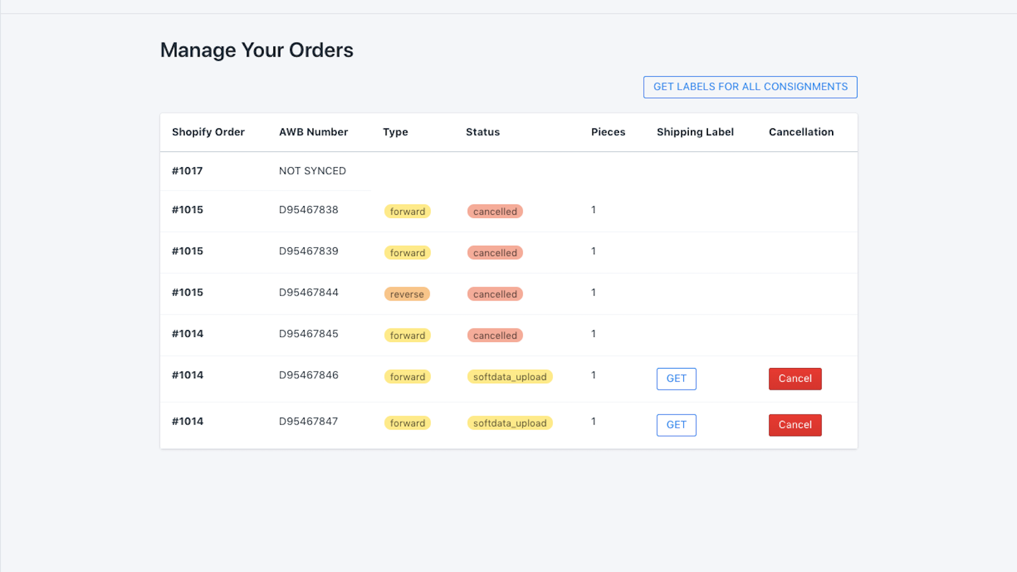Click the cancelled status badge for D95467845
Image resolution: width=1017 pixels, height=572 pixels.
(495, 335)
